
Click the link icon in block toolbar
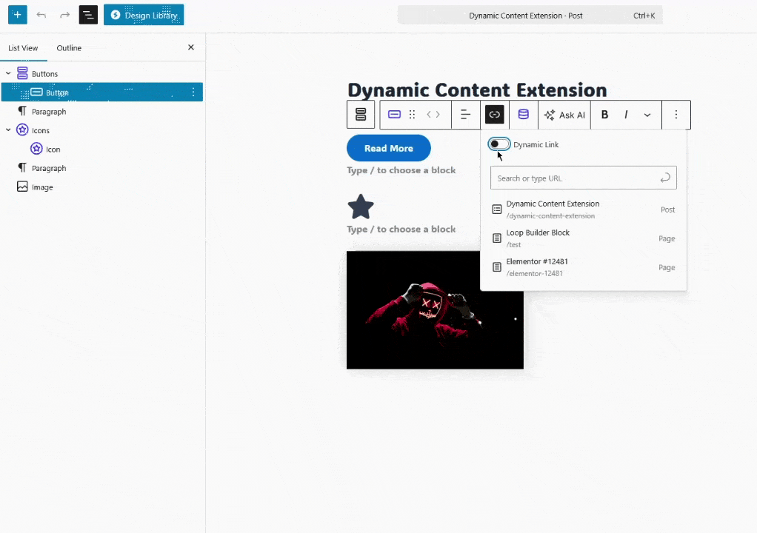pos(494,115)
